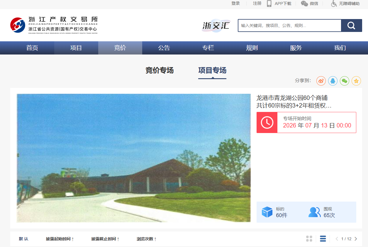The image size is (368, 247).
Task: Switch to the 竞价专场 tab
Action: point(160,70)
